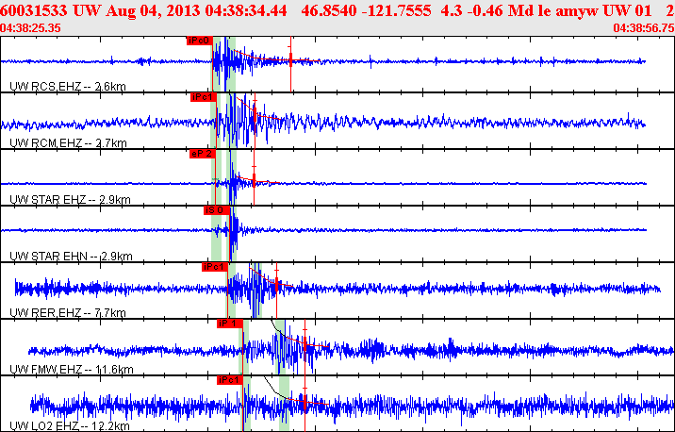The height and width of the screenshot is (432, 675).
Task: Select the iP 1 pick flag on FMW trace
Action: [230, 324]
